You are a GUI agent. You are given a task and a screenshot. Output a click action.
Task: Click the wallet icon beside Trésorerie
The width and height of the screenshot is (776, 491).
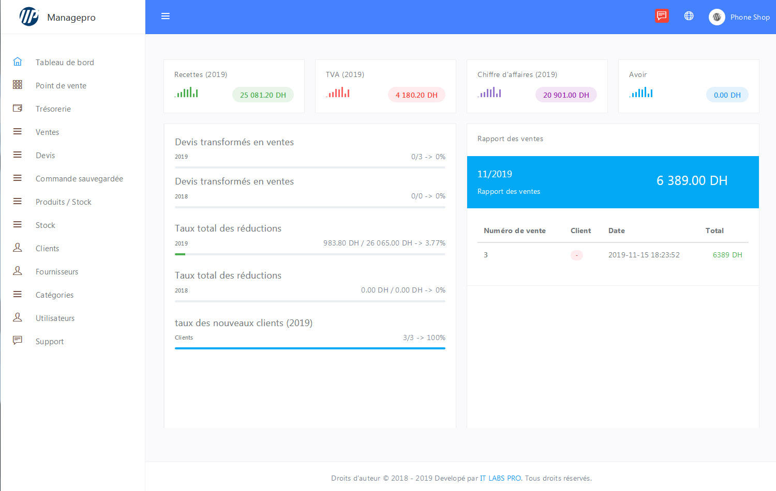pos(18,109)
